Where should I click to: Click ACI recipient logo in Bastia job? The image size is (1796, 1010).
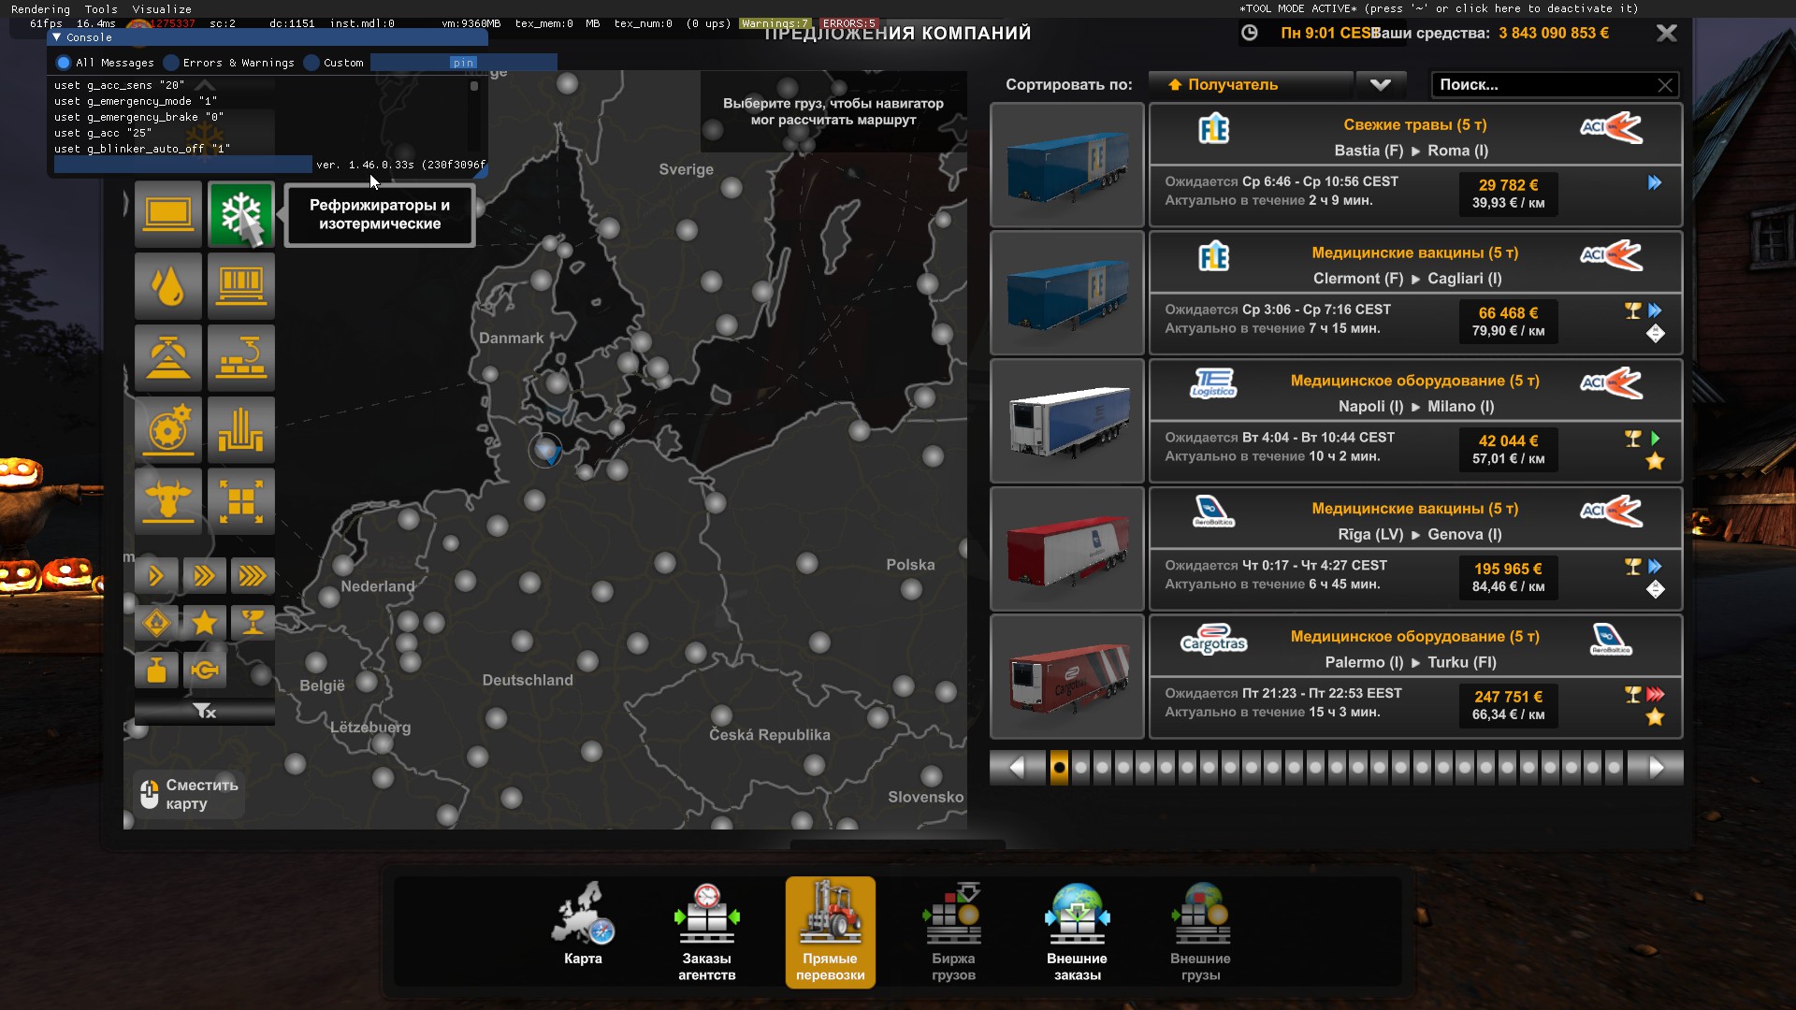point(1611,127)
